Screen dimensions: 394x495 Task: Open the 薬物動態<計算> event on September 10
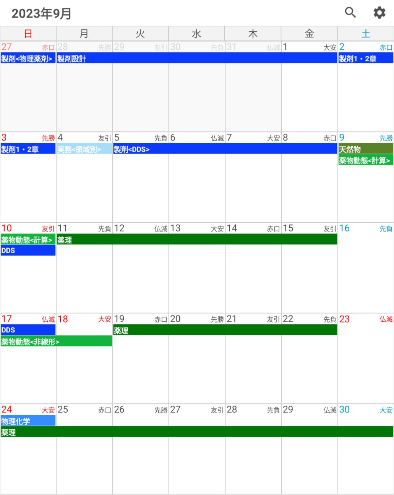[28, 239]
